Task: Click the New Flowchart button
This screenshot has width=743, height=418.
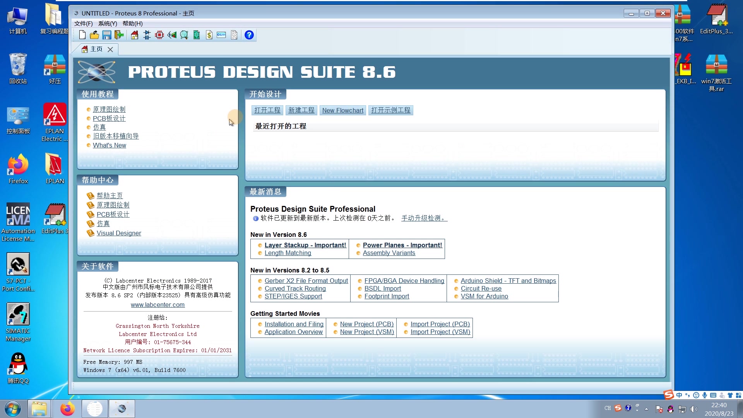Action: pos(343,110)
